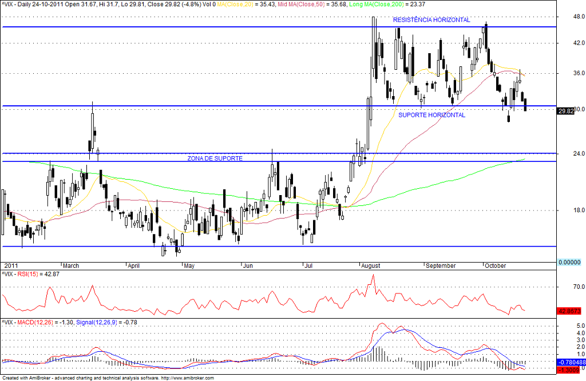Open the http://www.amibroker.com link
The image size is (586, 381).
pyautogui.click(x=187, y=378)
